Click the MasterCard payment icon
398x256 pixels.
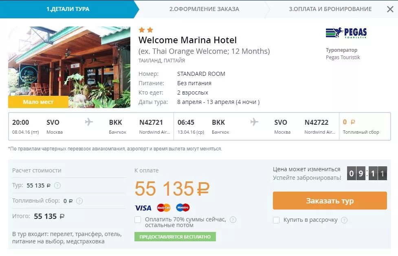point(163,208)
